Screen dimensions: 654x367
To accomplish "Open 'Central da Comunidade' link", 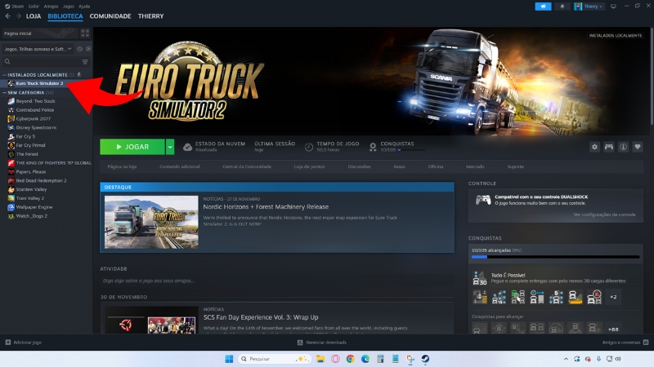I will tap(247, 166).
